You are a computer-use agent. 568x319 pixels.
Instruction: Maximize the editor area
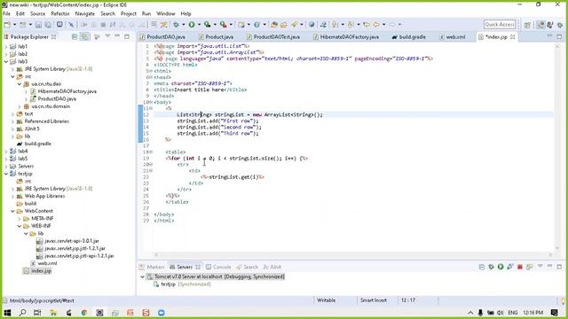coord(559,36)
